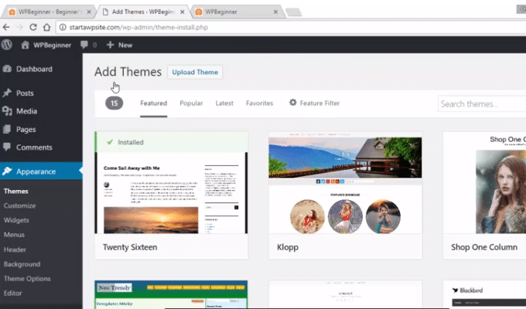526x309 pixels.
Task: Click the plus New icon in admin bar
Action: [110, 45]
